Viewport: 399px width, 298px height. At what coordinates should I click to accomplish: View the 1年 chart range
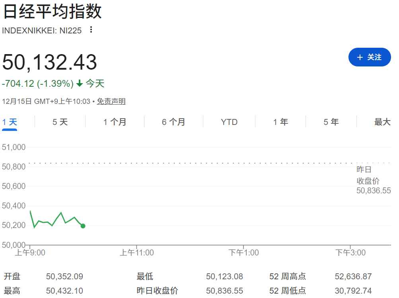(x=280, y=122)
